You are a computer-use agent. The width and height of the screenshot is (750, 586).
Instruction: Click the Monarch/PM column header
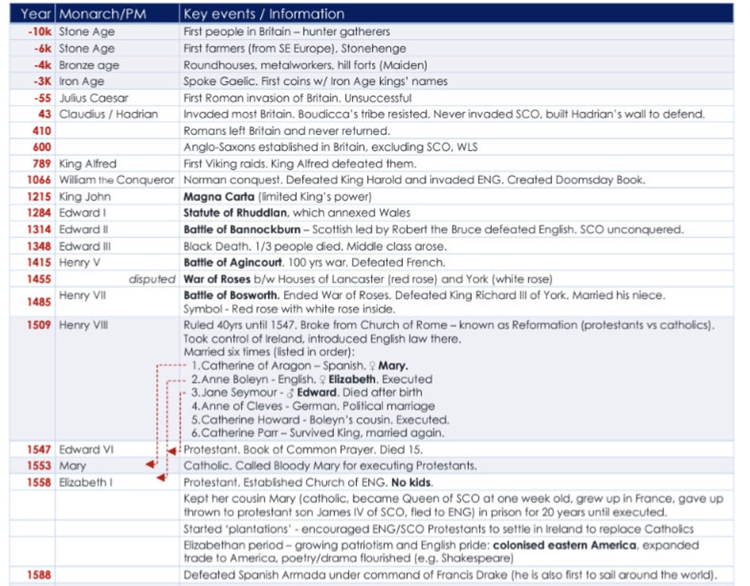click(x=103, y=14)
